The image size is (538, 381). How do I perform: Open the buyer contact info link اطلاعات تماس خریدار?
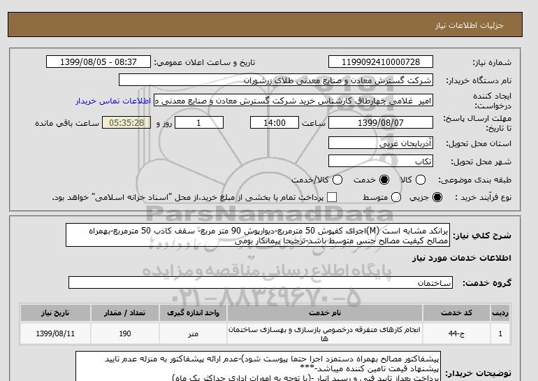tap(113, 101)
